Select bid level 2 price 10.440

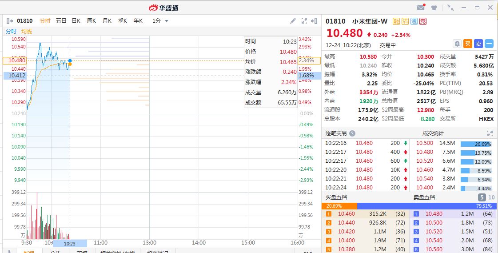346,223
